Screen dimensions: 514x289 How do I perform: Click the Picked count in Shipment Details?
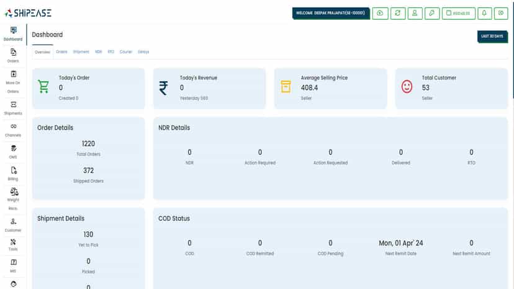(89, 262)
